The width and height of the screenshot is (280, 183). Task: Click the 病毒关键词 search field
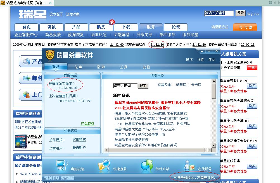(x=125, y=86)
